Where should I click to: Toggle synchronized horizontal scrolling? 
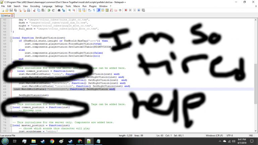84,10
